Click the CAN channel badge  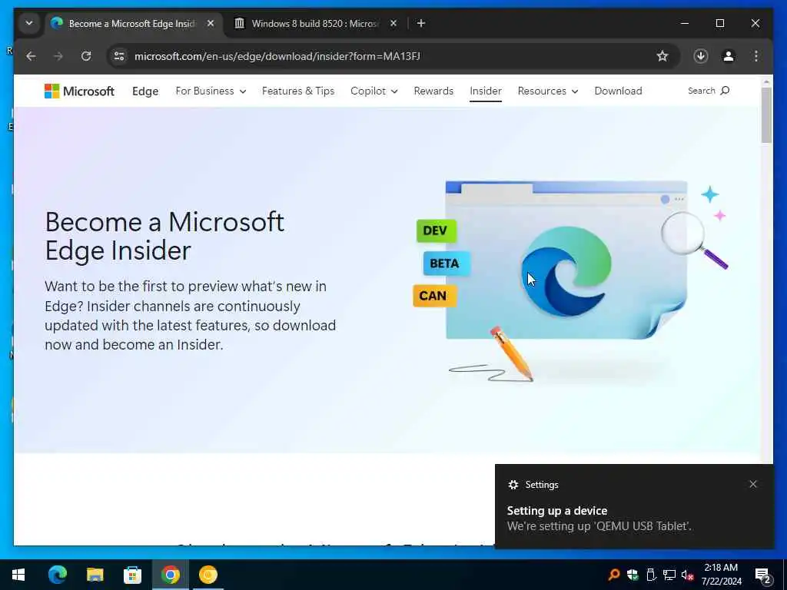point(433,296)
